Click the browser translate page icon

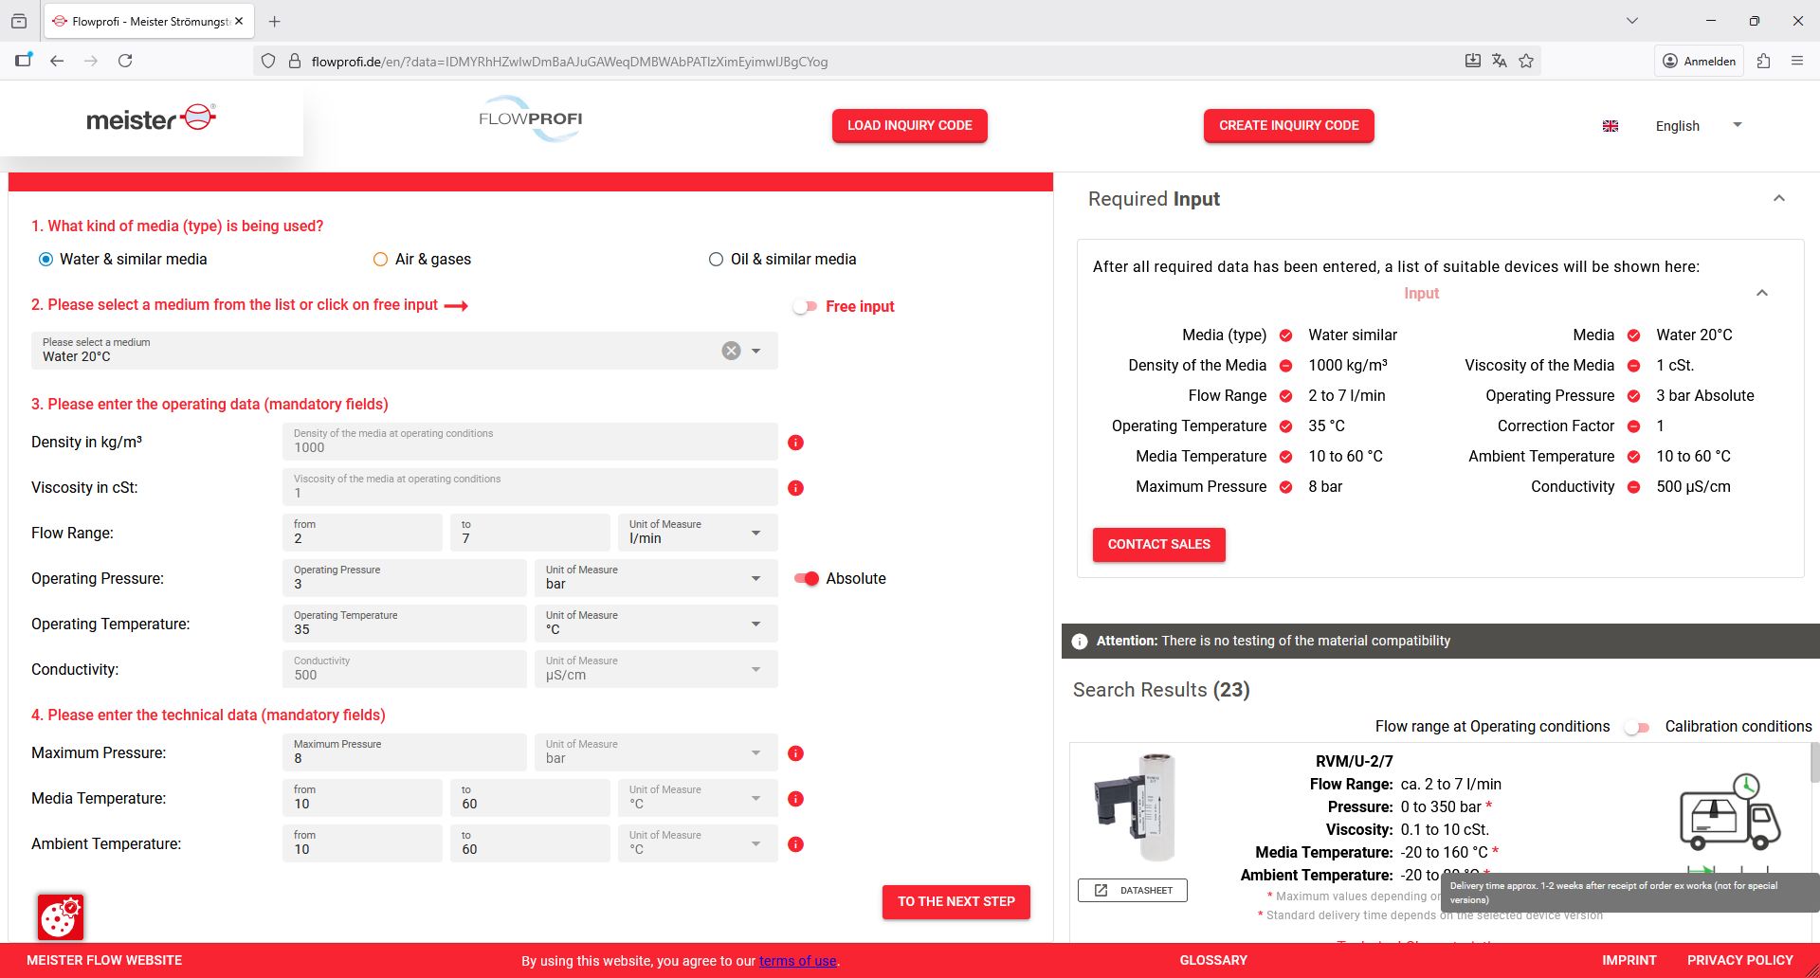point(1499,62)
